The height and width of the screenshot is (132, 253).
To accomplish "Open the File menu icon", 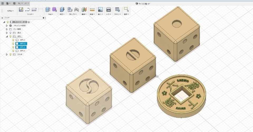I will pyautogui.click(x=8, y=3).
